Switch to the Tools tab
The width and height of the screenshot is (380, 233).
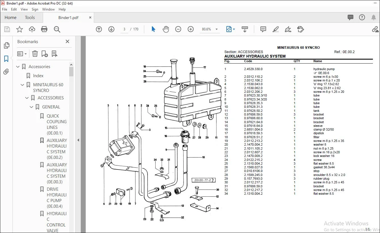30,18
